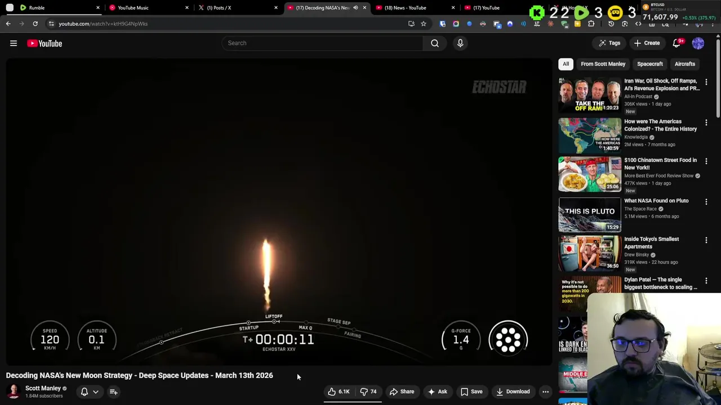The width and height of the screenshot is (721, 405).
Task: Click the Create button
Action: 647,43
